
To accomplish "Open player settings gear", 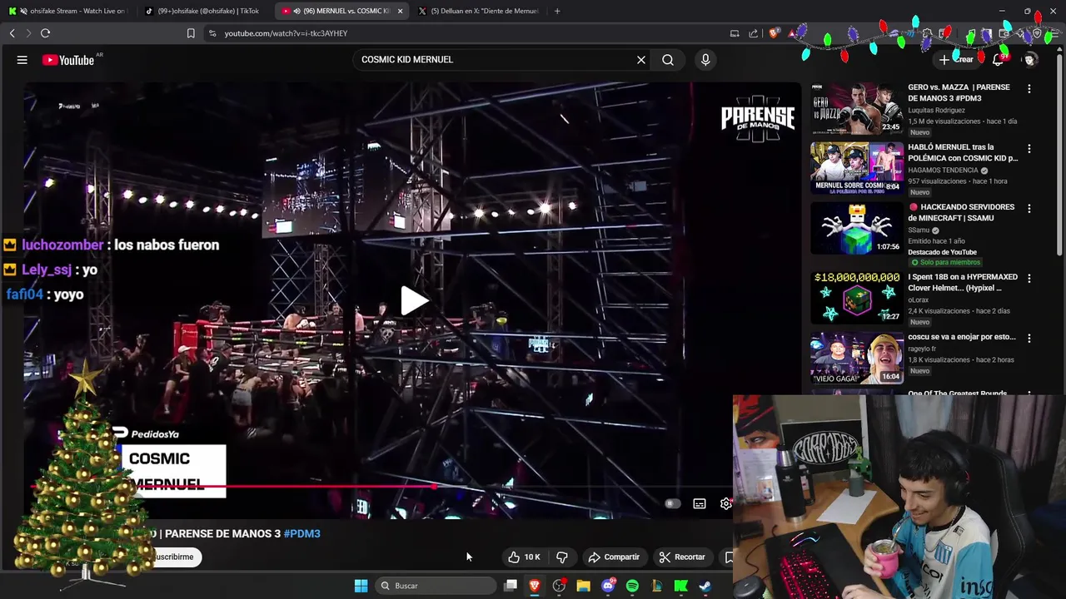I will click(725, 503).
